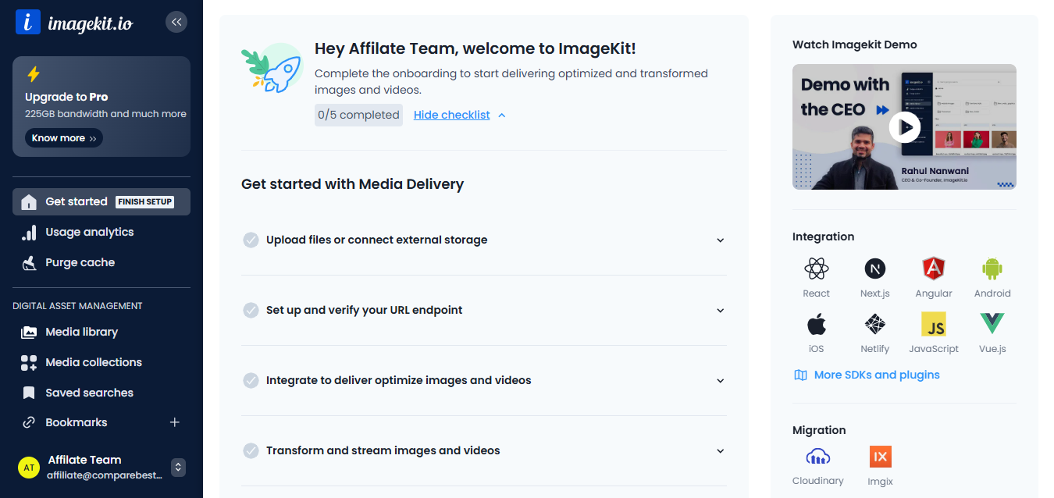Open Media library menu item
1054x498 pixels.
[101, 332]
